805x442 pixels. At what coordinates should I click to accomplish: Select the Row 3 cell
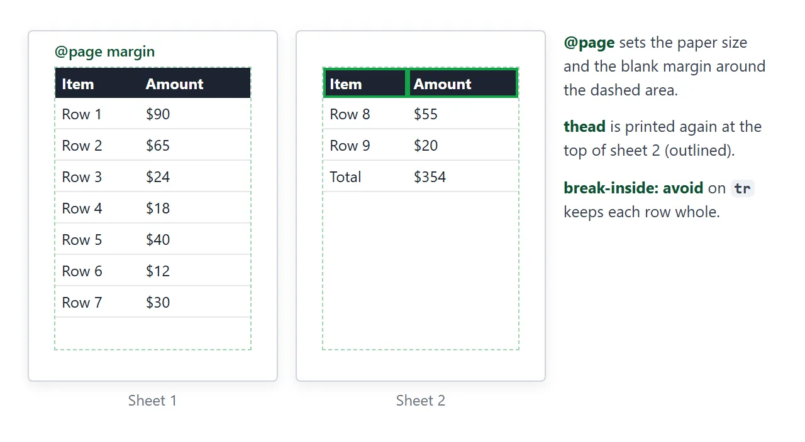click(x=97, y=176)
